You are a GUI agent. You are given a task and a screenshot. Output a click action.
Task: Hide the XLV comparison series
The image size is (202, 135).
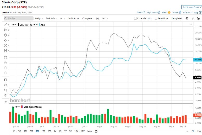(x=34, y=25)
